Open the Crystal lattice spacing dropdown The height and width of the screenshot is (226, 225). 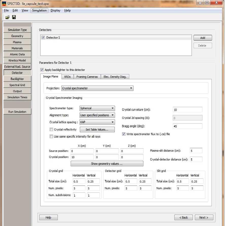pyautogui.click(x=97, y=122)
